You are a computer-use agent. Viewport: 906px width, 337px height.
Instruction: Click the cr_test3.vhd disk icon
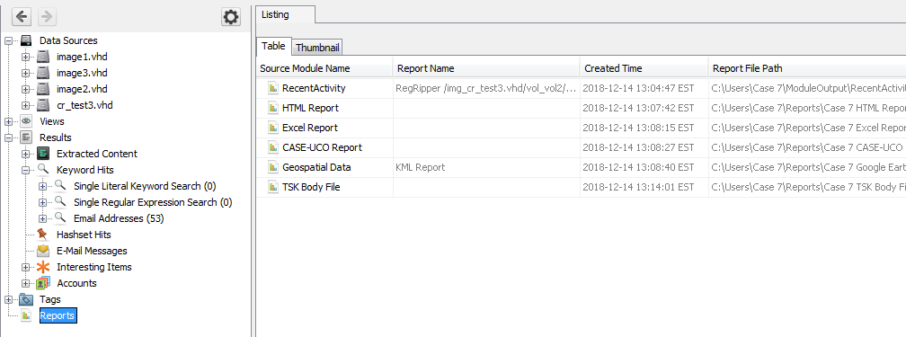pyautogui.click(x=43, y=105)
